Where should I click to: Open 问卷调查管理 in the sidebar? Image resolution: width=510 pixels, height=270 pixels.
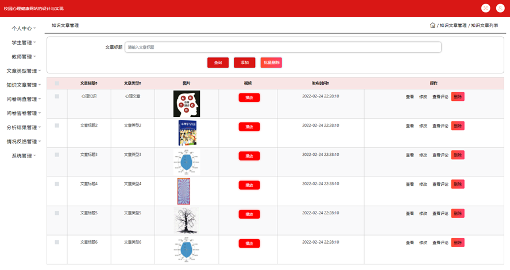click(x=23, y=99)
